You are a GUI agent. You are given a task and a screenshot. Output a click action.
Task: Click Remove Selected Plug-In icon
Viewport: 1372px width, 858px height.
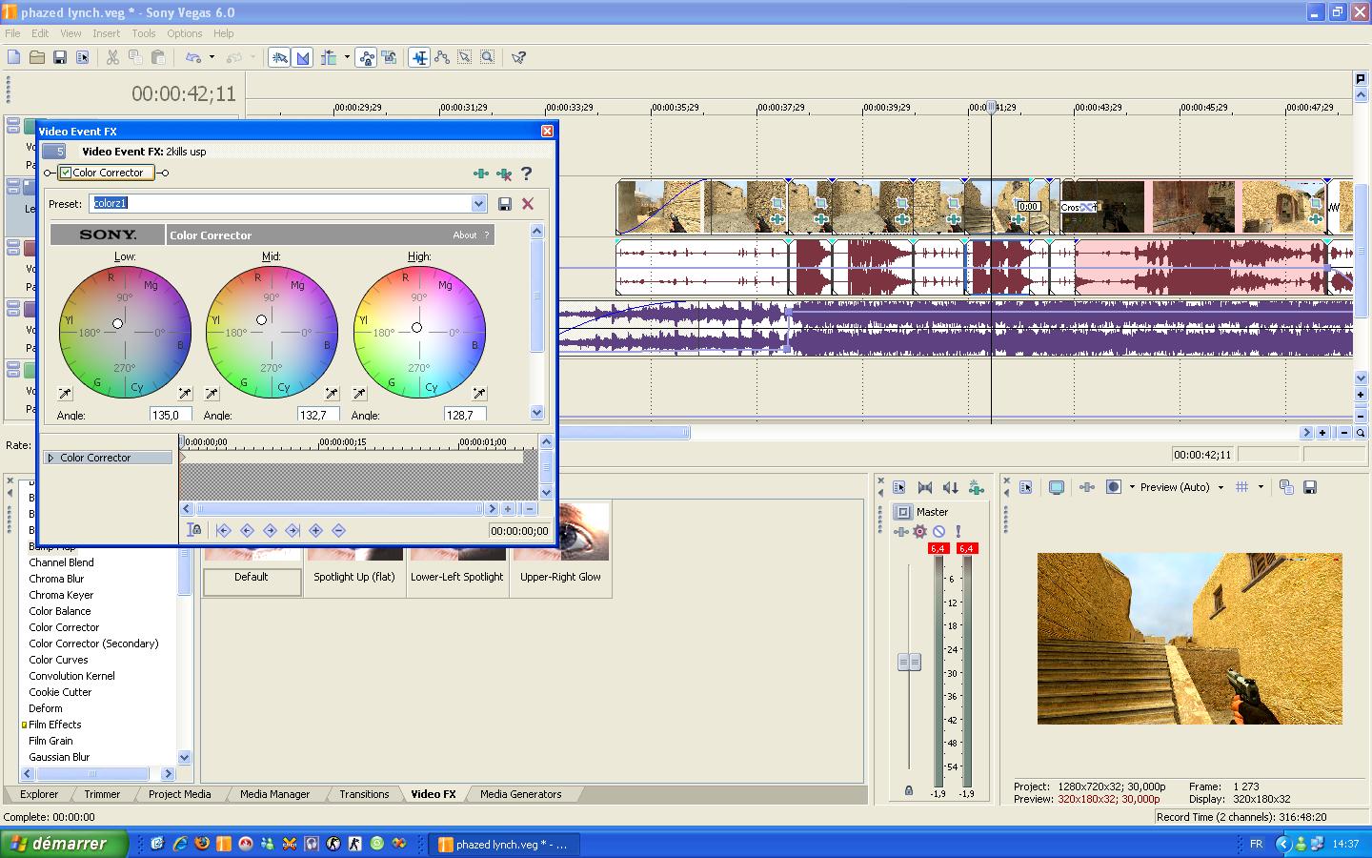(504, 174)
